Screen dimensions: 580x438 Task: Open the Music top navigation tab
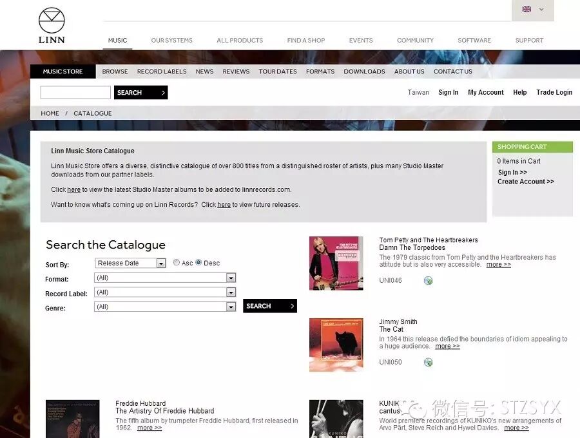click(117, 41)
